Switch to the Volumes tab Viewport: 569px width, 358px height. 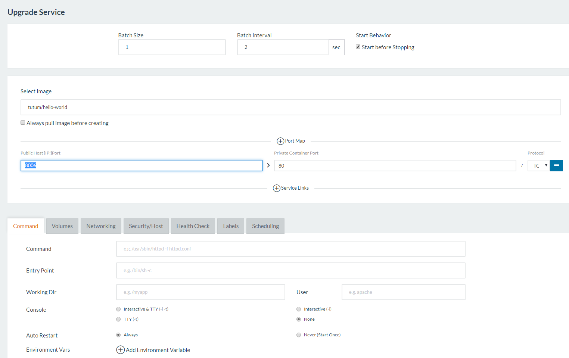[x=62, y=226]
